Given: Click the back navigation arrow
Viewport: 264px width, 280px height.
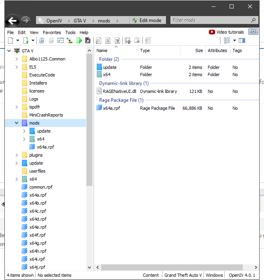Looking at the screenshot, I should [12, 21].
